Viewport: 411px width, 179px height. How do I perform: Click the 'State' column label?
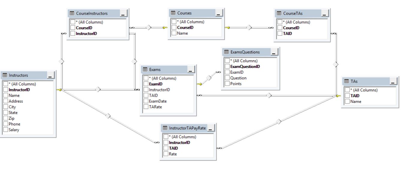13,113
